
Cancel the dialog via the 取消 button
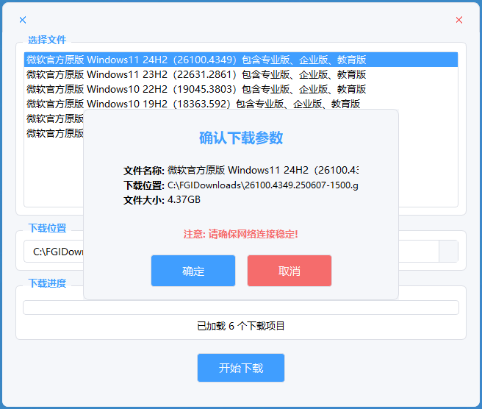289,271
